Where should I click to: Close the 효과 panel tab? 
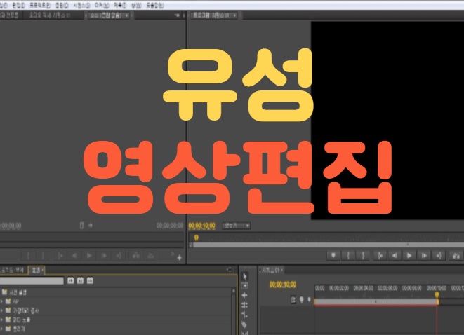[42, 270]
